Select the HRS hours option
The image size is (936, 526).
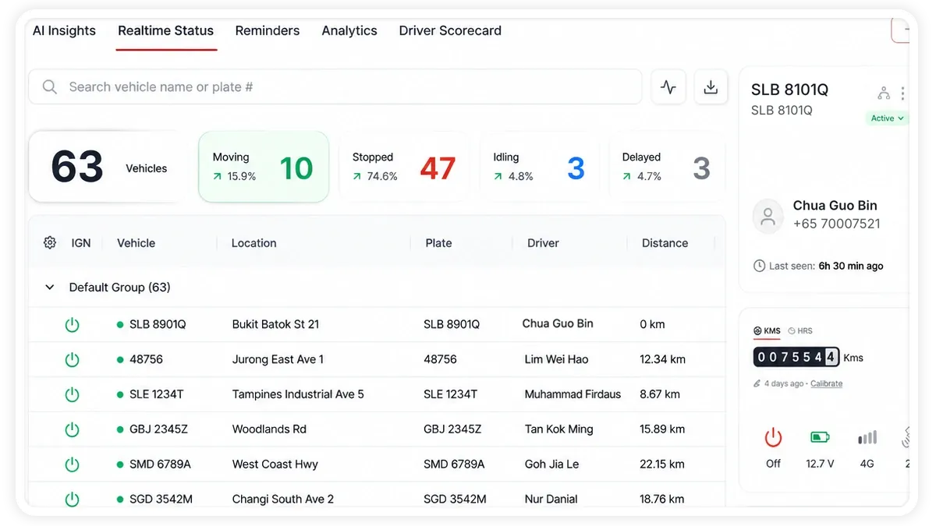pyautogui.click(x=800, y=330)
